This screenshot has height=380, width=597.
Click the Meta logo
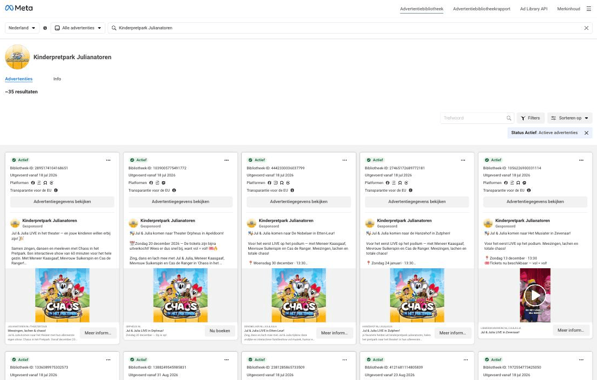[18, 8]
